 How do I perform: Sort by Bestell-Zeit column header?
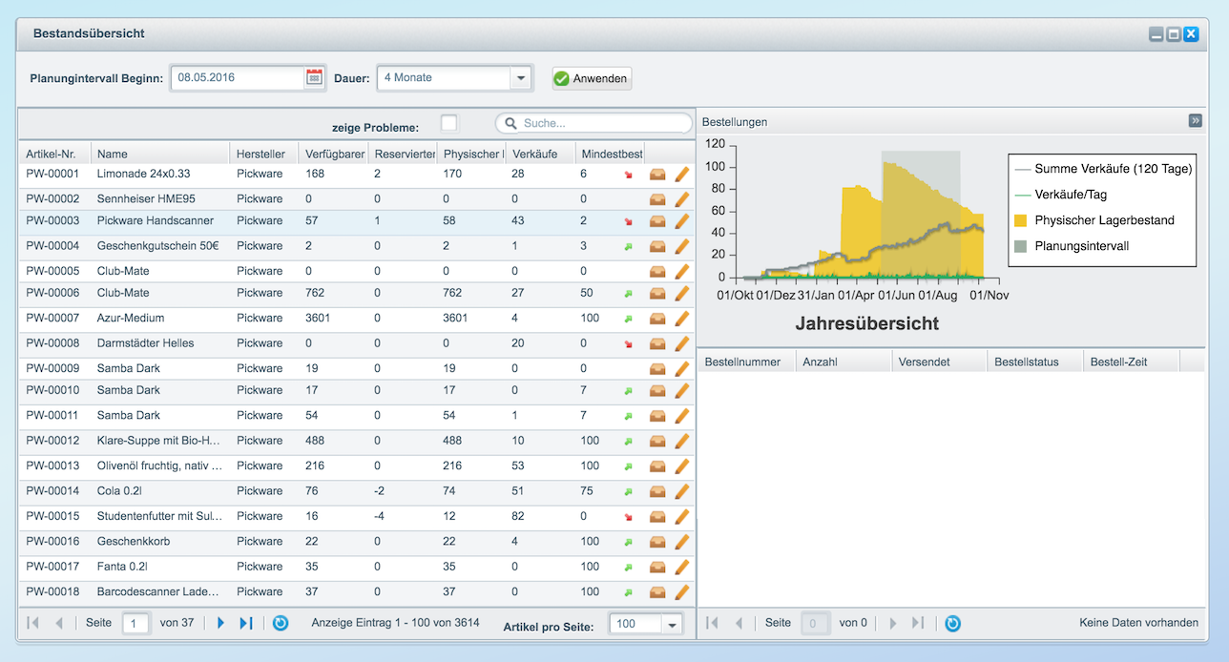1132,362
